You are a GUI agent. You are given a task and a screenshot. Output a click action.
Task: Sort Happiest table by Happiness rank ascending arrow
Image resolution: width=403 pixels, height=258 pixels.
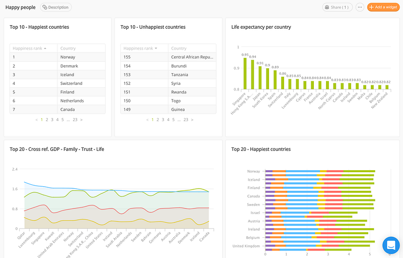pyautogui.click(x=45, y=48)
